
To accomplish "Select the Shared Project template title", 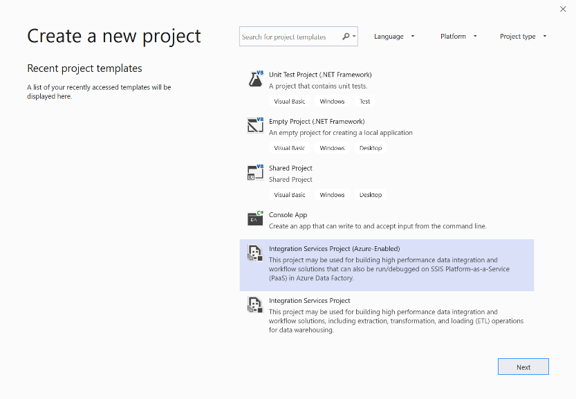I will (290, 168).
